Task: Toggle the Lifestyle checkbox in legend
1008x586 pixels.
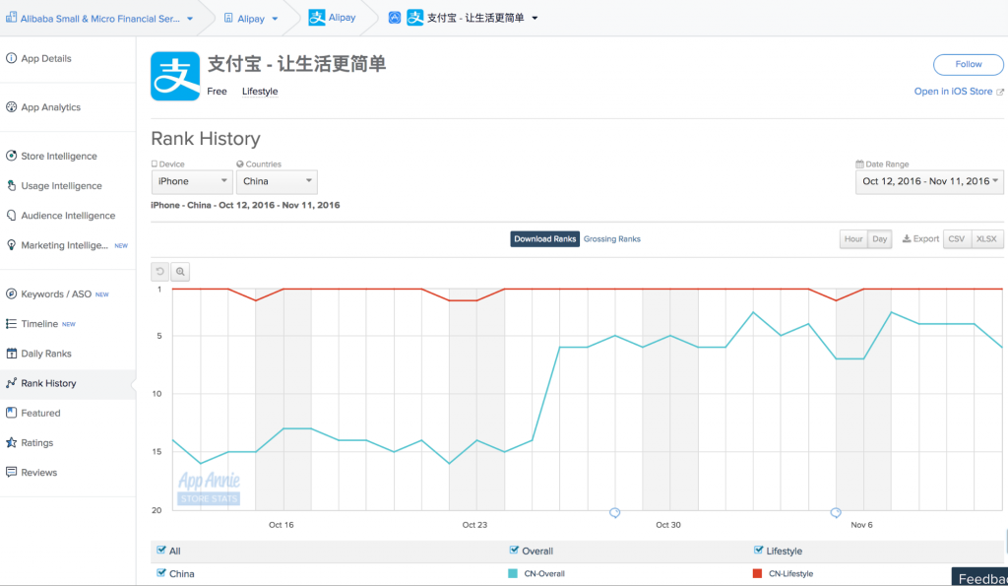Action: point(758,550)
